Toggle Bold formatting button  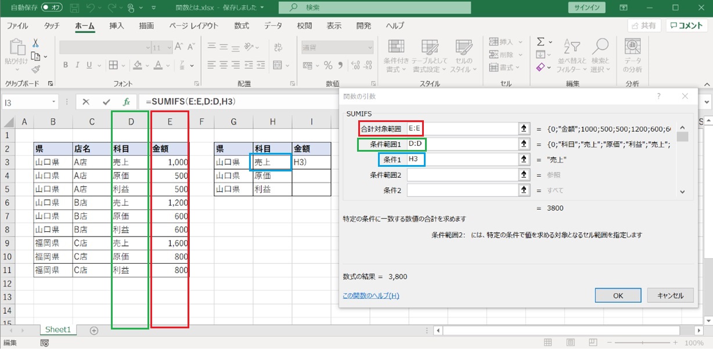tap(66, 65)
